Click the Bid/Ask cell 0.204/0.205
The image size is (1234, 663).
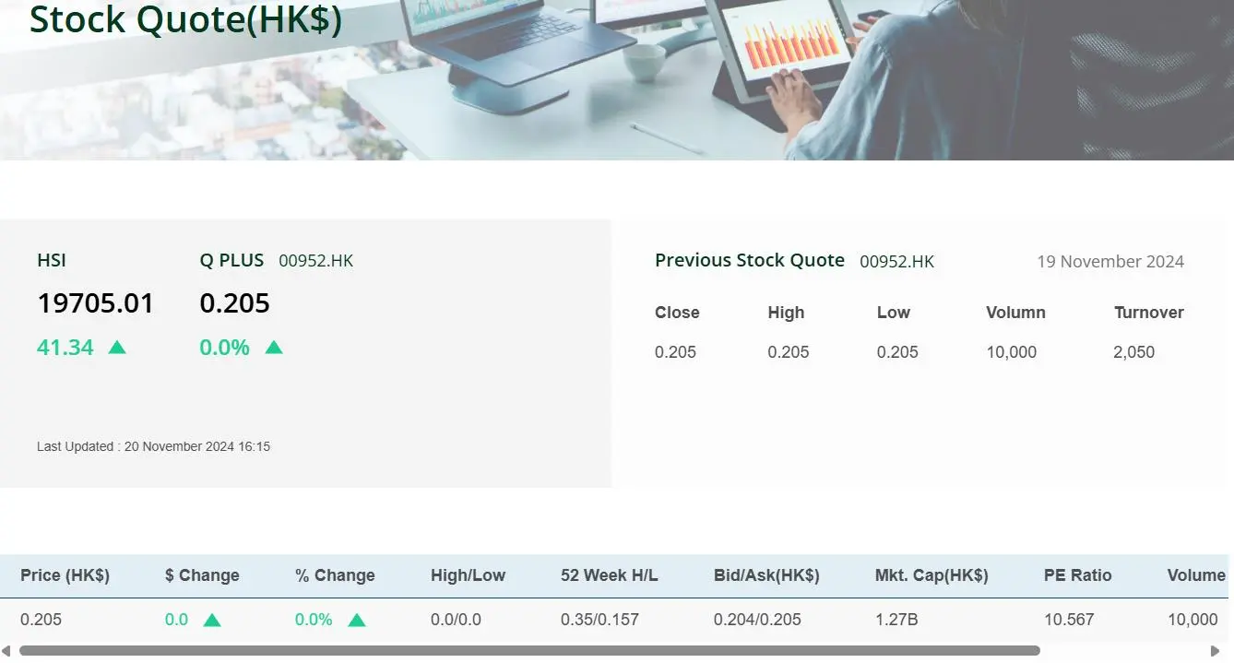click(759, 620)
